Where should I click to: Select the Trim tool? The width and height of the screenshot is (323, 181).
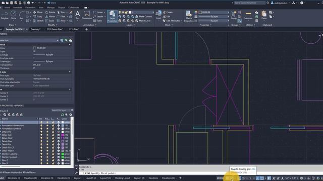61,12
